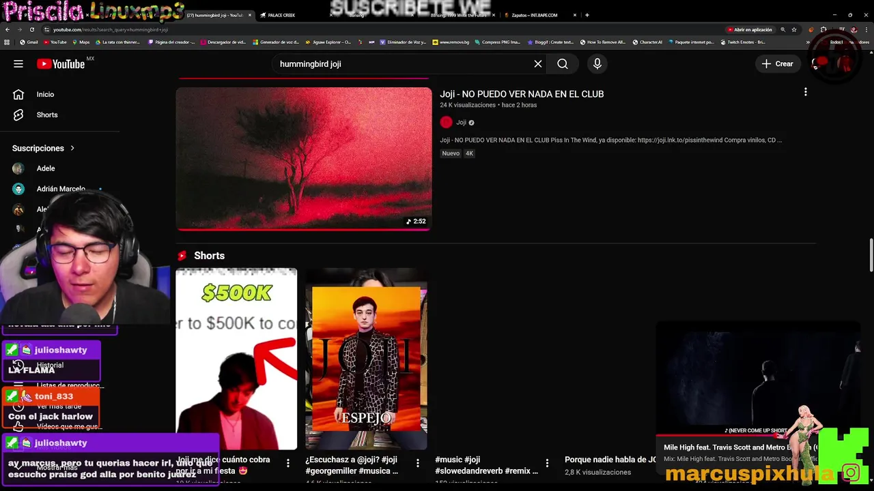Screen dimensions: 874x491
Task: Click the site information icon in the address bar
Action: click(46, 30)
